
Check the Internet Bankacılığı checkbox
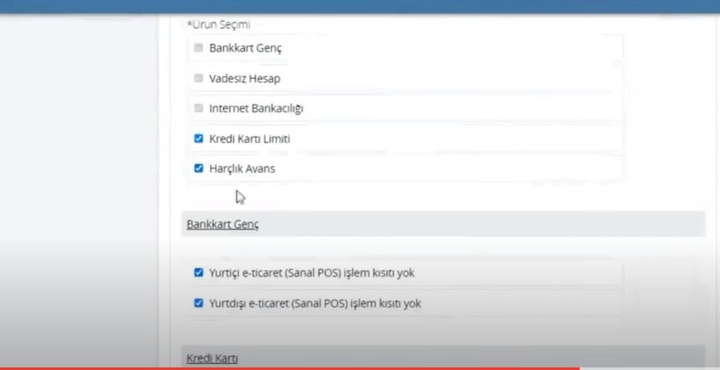tap(198, 108)
